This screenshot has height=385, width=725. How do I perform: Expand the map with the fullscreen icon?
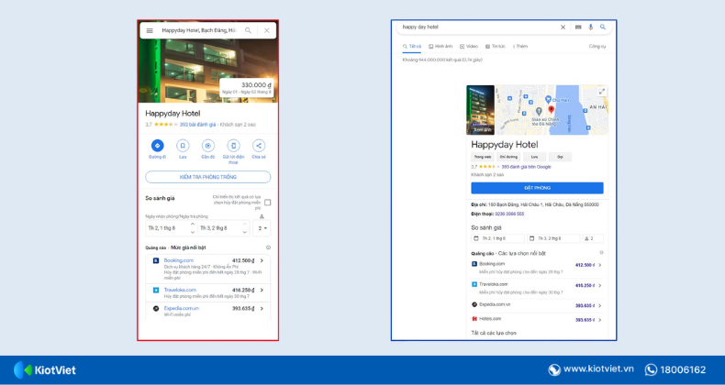point(602,92)
